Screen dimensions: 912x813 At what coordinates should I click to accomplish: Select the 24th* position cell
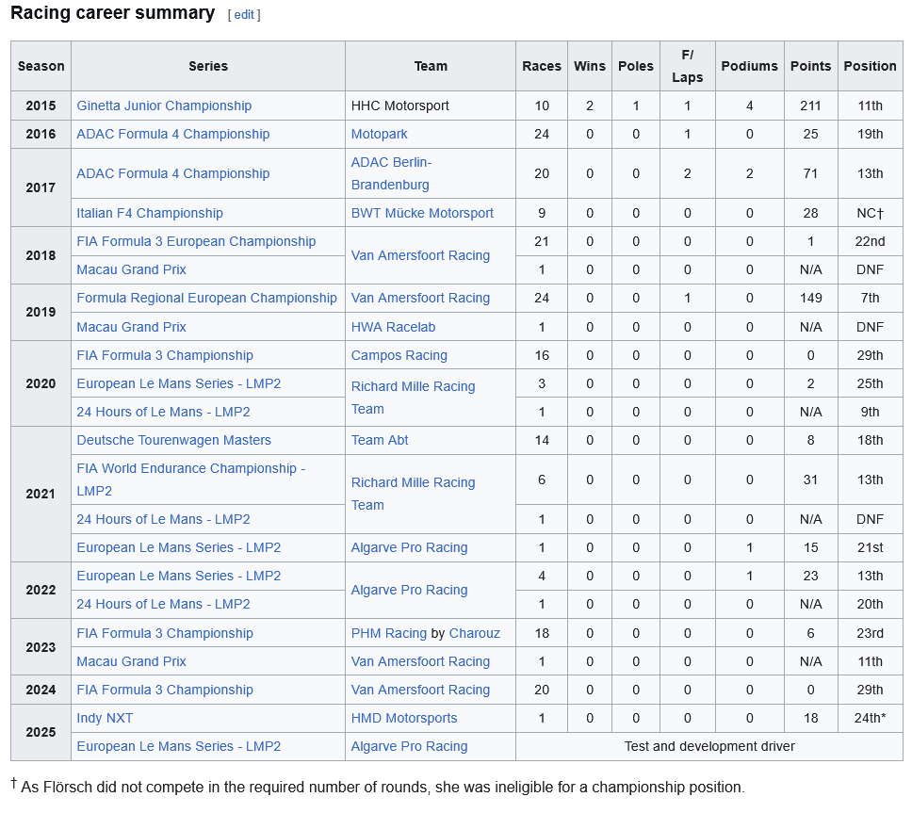pos(871,718)
